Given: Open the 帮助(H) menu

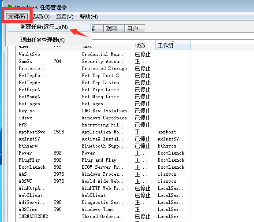Looking at the screenshot, I should (89, 16).
